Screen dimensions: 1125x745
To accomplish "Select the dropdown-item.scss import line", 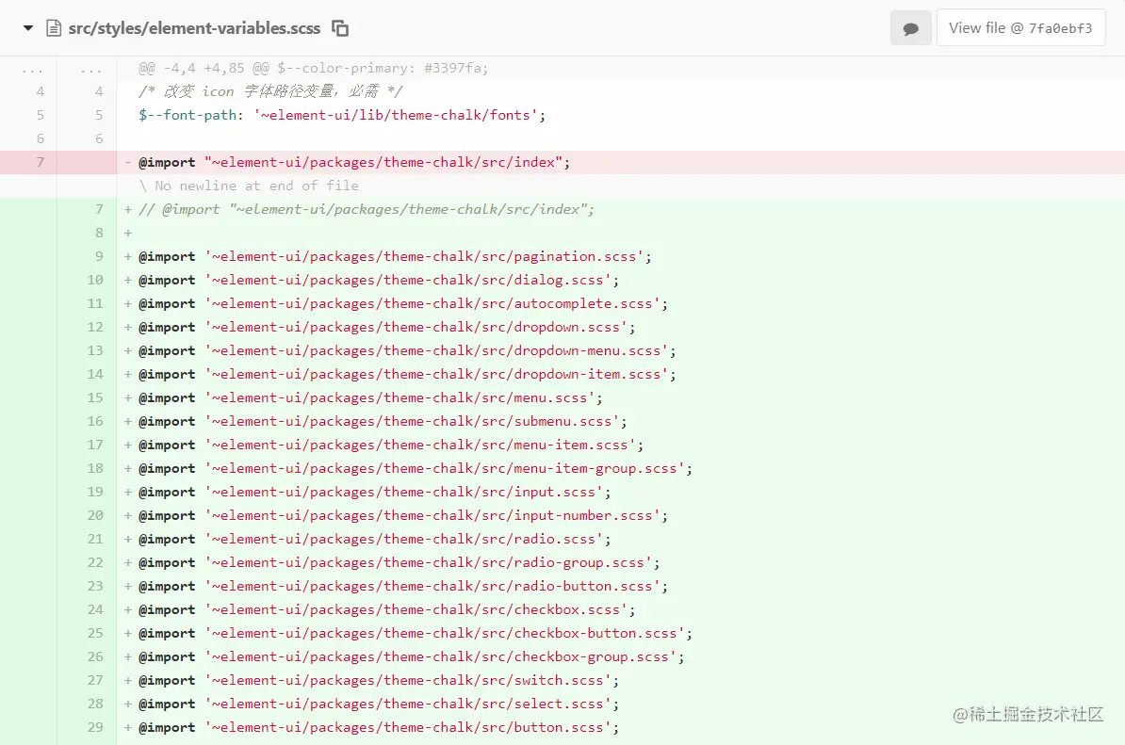I will [408, 374].
